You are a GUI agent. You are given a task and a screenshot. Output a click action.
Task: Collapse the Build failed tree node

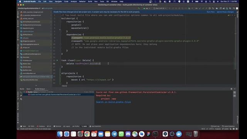click(x=24, y=92)
